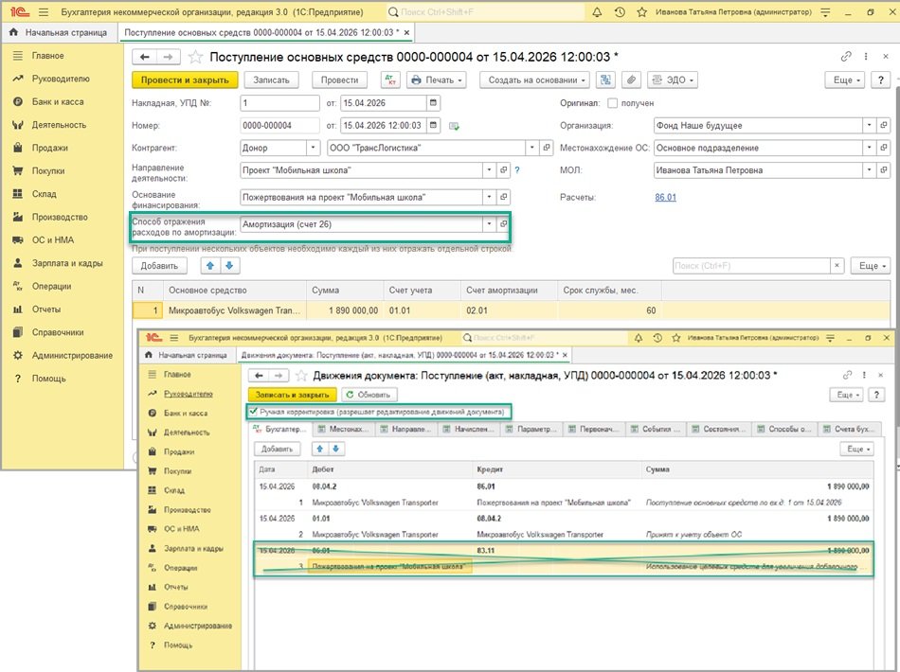Clear the table search field with X
Image resolution: width=900 pixels, height=672 pixels.
[837, 265]
